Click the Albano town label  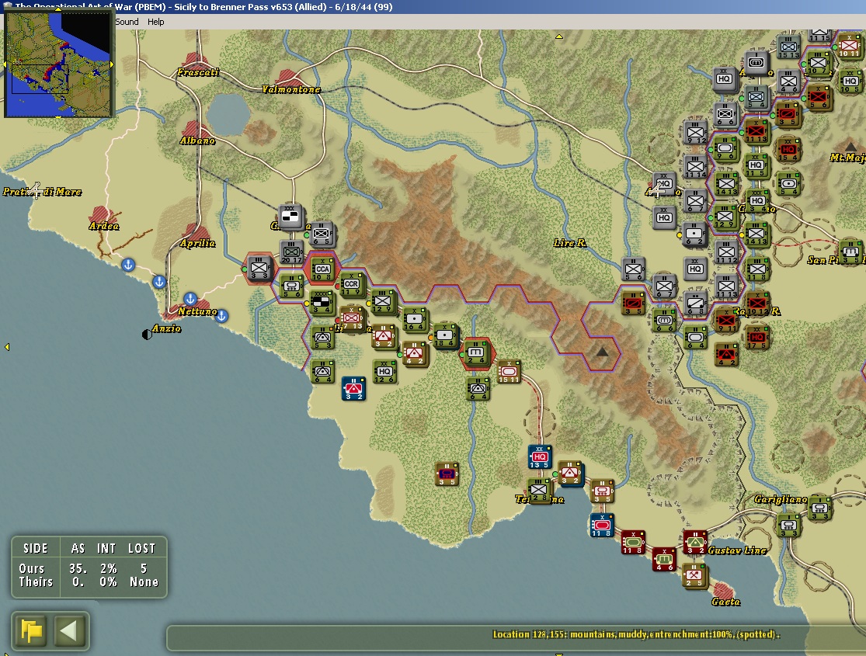pos(197,141)
